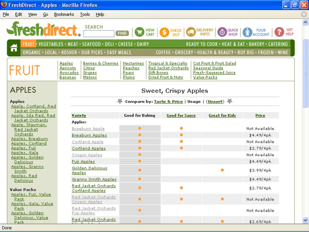Open sidebar Apple, Ida Red link
This screenshot has width=309, height=232.
click(33, 118)
